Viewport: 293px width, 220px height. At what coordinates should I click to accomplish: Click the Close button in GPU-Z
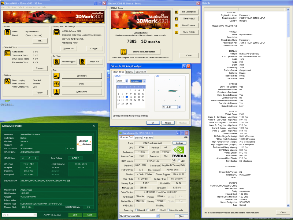(181, 216)
